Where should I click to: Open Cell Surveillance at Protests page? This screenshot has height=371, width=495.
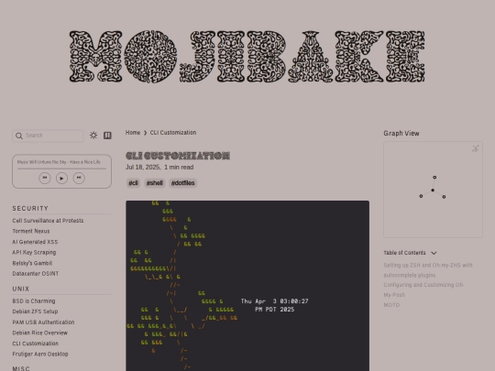[48, 221]
